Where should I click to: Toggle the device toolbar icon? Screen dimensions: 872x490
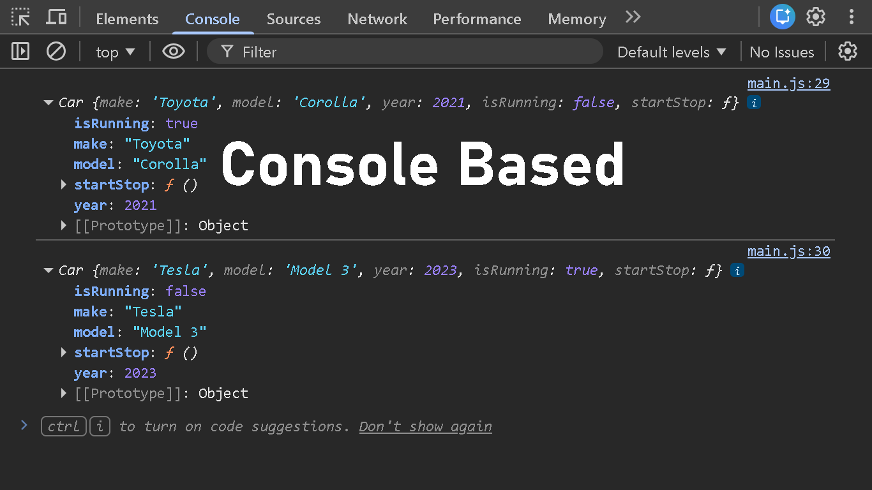(x=57, y=17)
